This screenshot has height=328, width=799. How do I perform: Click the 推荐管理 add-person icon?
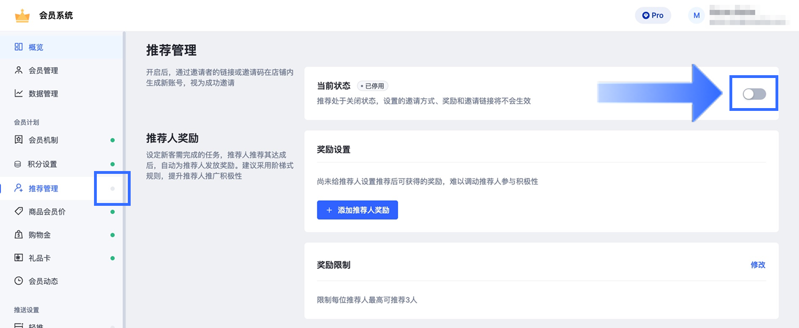(x=18, y=188)
